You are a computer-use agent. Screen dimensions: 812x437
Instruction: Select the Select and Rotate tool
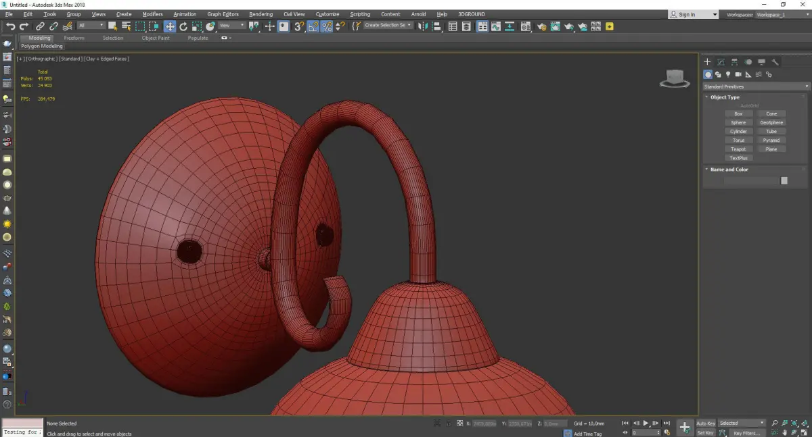(183, 26)
